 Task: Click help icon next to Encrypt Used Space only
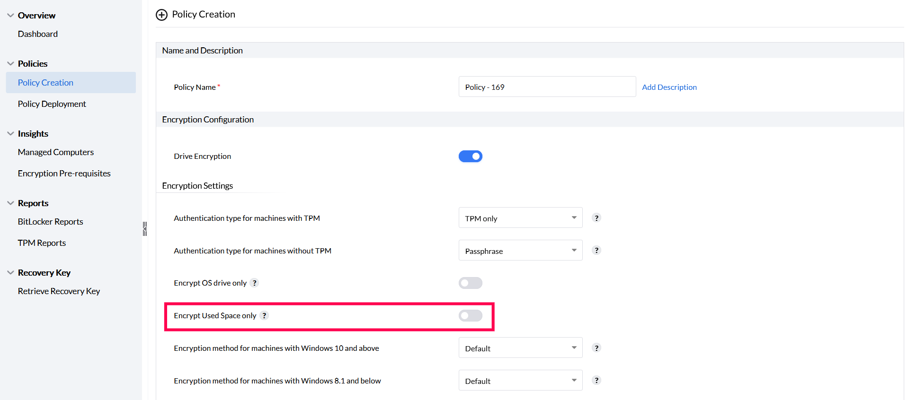[264, 316]
